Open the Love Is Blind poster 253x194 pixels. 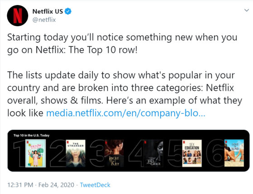(234, 153)
